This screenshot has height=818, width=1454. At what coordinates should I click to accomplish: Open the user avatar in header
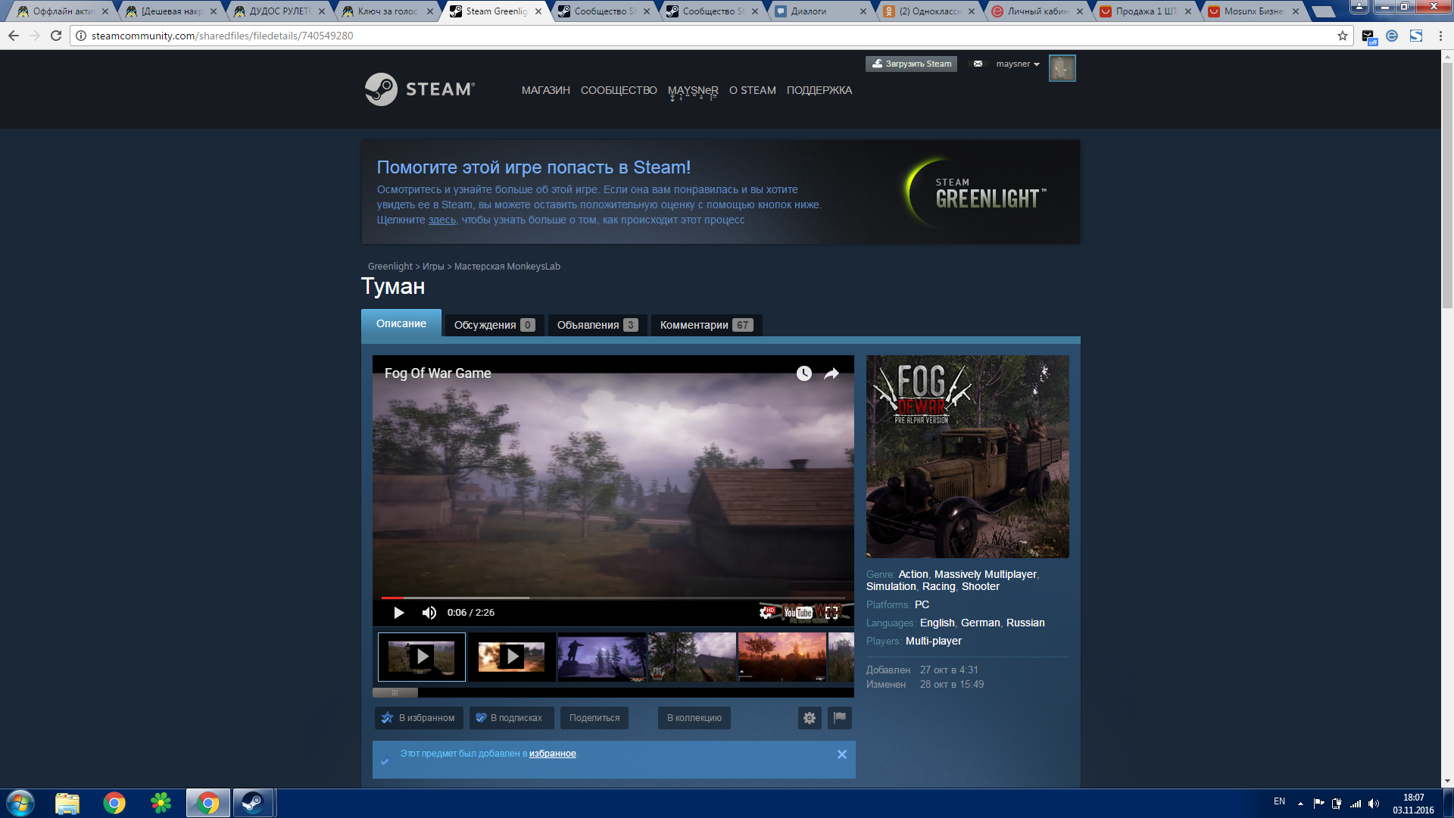[1062, 68]
